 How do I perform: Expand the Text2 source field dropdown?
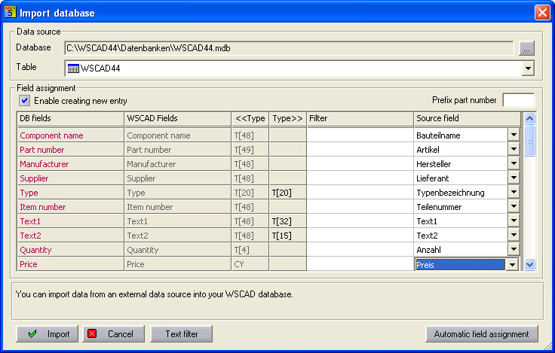click(514, 236)
